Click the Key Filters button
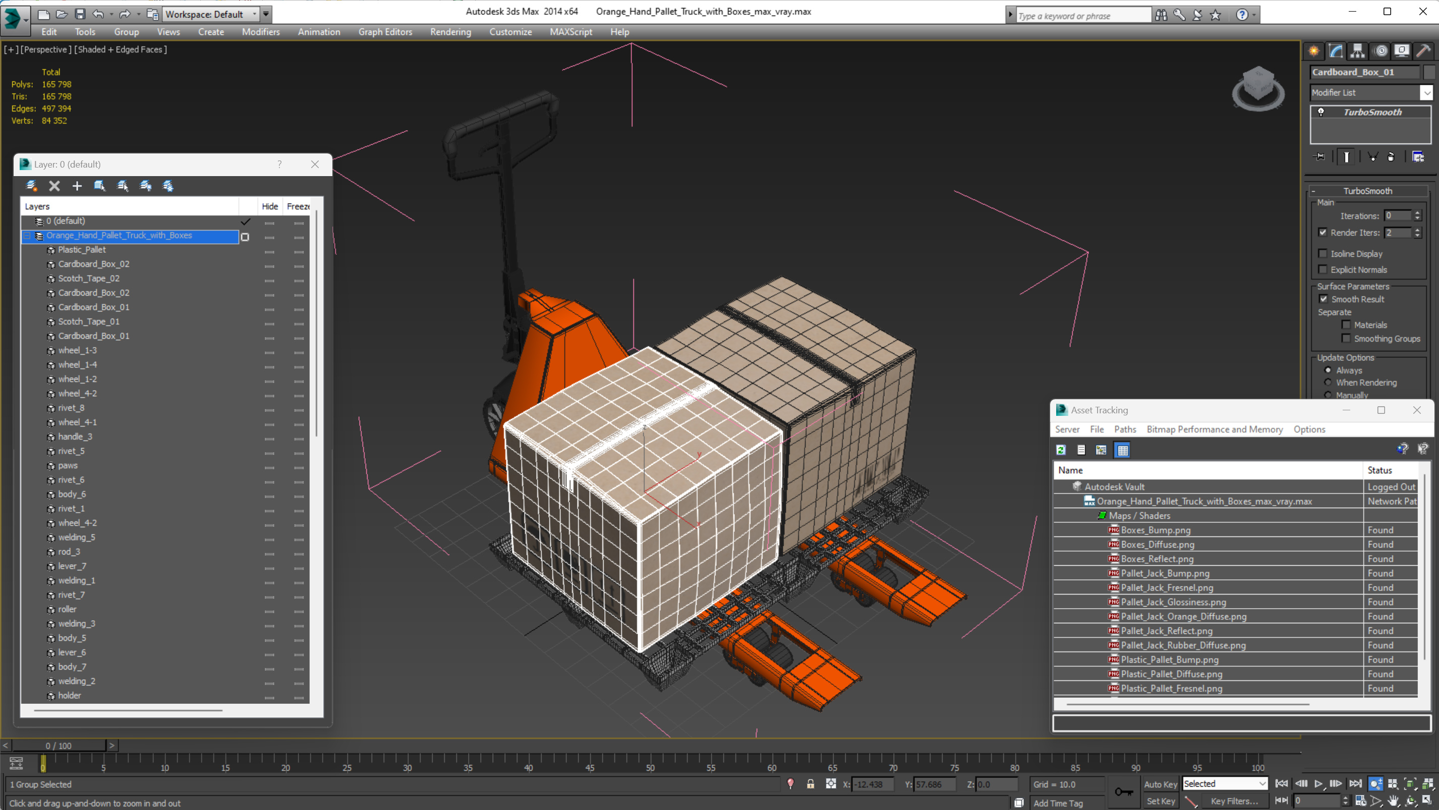This screenshot has height=810, width=1439. tap(1234, 800)
